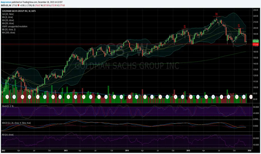Click the -4.98 (-2.73%) change value
261x154 pixels.
tap(26, 5)
